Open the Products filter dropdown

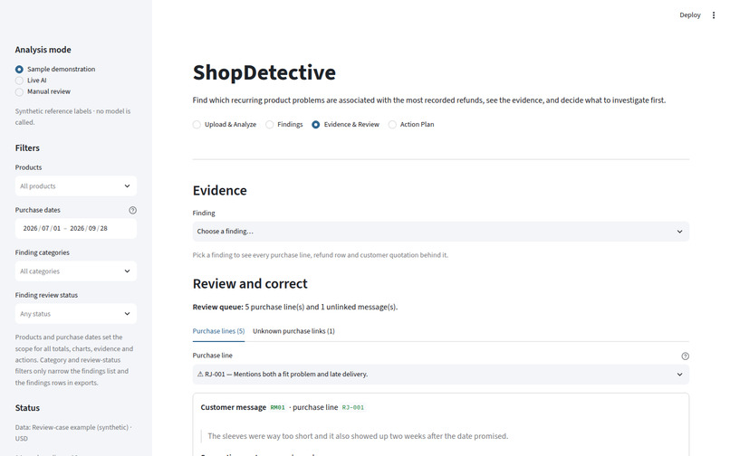76,186
